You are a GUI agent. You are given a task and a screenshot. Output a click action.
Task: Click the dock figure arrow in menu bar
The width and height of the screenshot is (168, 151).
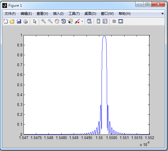162,14
